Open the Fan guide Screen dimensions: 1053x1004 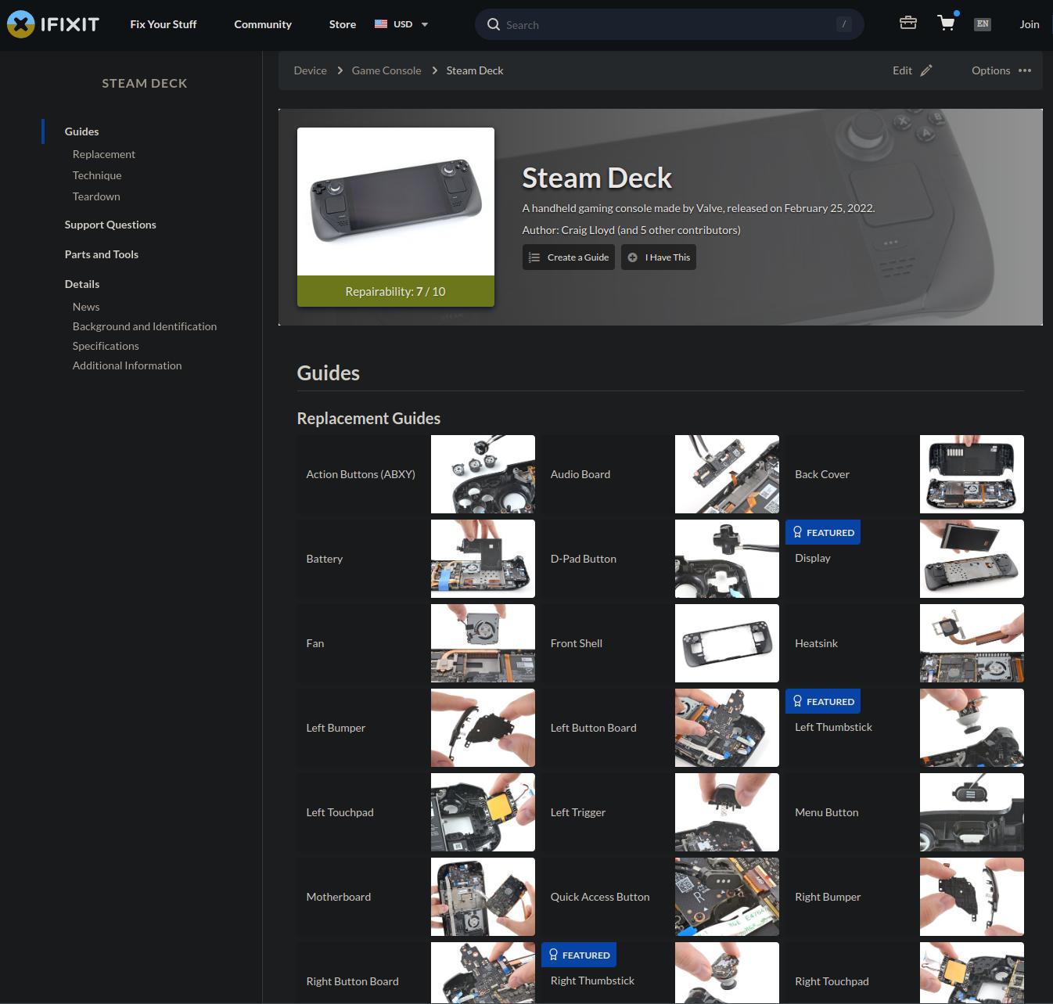pyautogui.click(x=416, y=643)
